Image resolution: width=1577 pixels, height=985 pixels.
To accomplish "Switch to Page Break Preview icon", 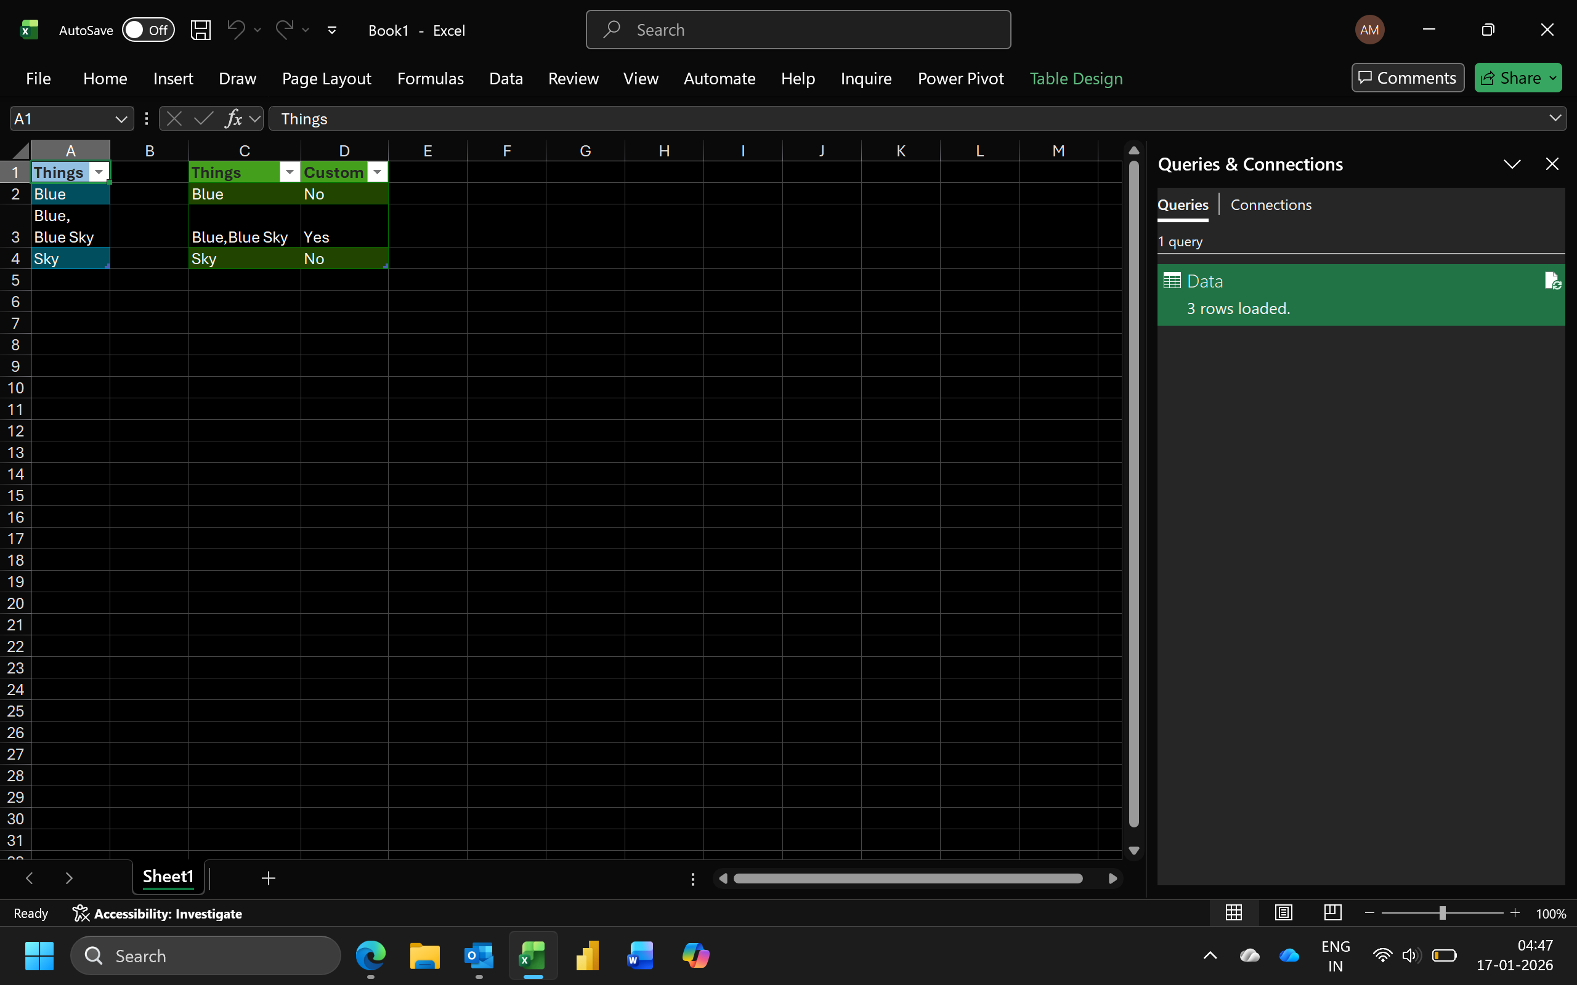I will click(x=1332, y=913).
